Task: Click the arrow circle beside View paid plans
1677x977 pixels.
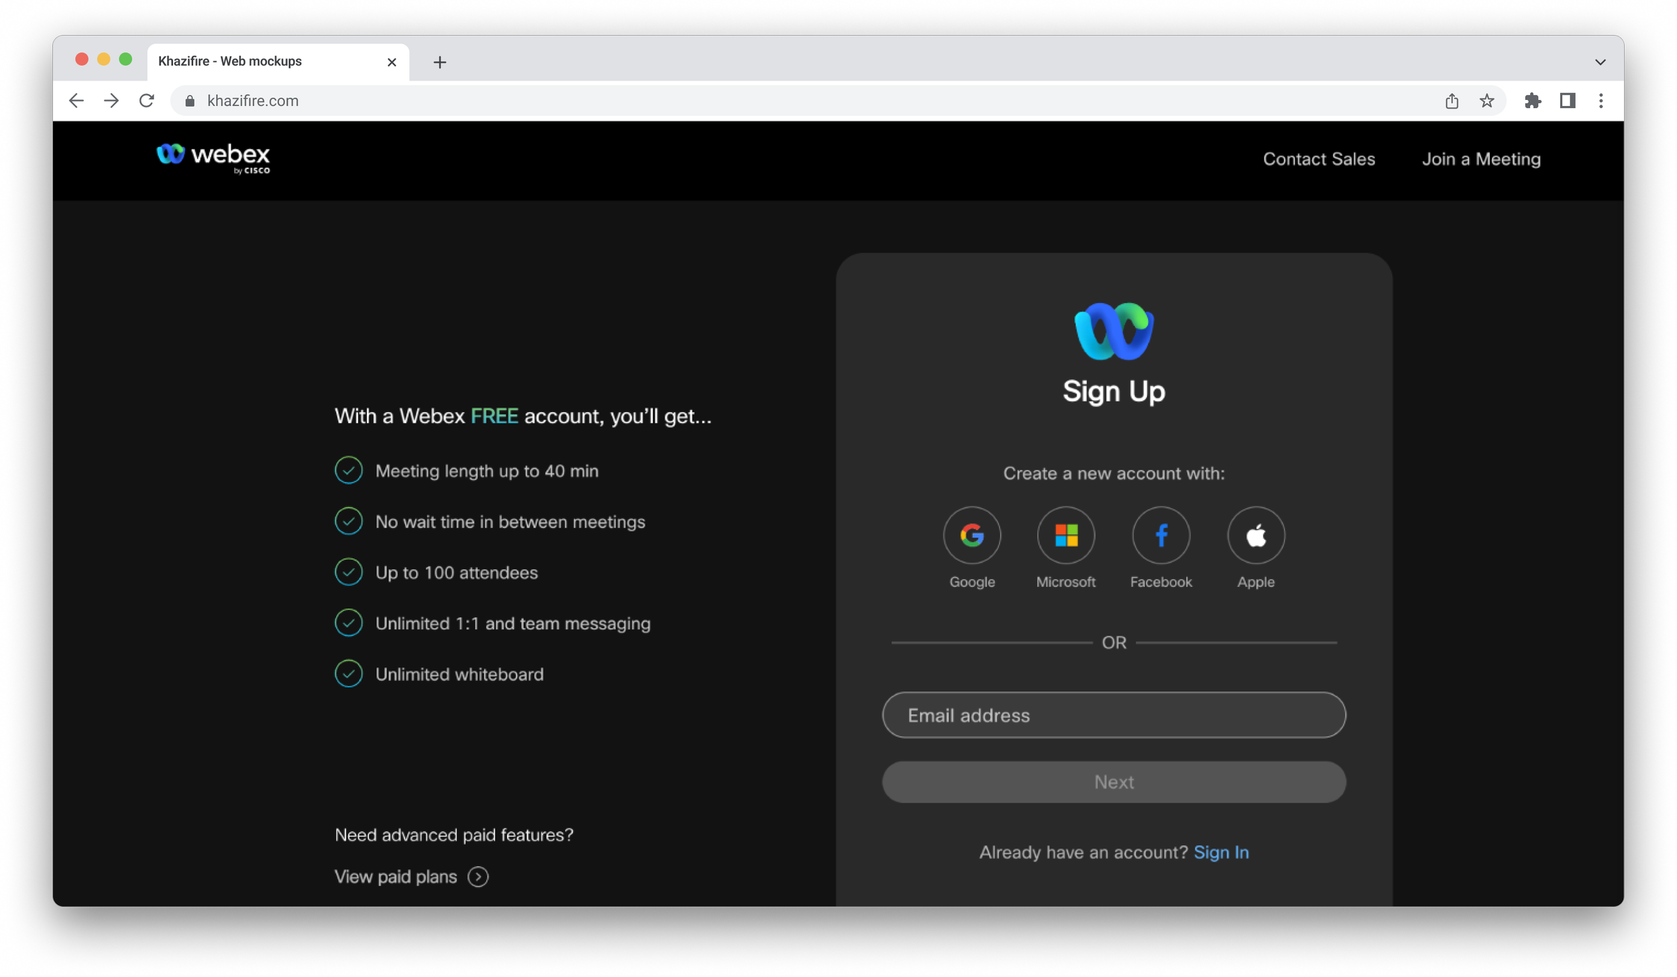Action: click(x=478, y=876)
